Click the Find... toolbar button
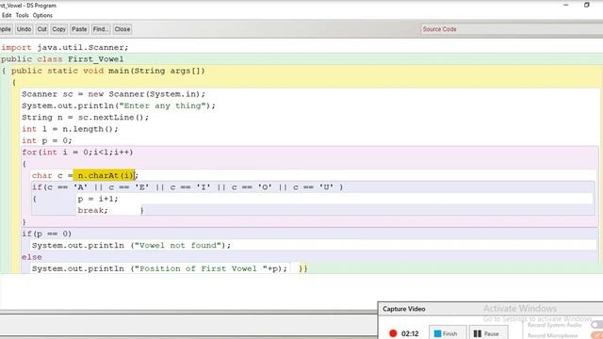Viewport: 603px width, 339px height. [x=101, y=29]
